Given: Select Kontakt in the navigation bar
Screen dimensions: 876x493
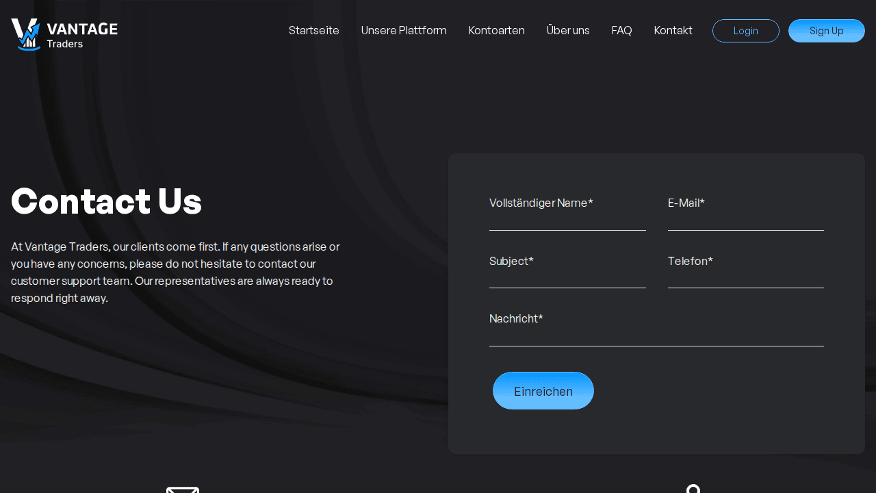Looking at the screenshot, I should (x=673, y=31).
